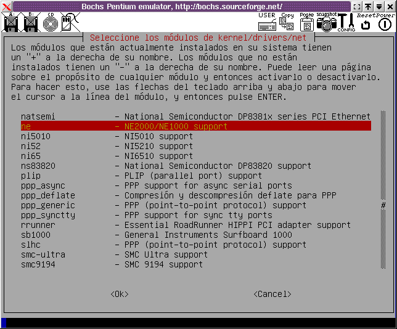Click the USER keyboard shortcut icon
Image resolution: width=397 pixels, height=329 pixels.
(x=267, y=23)
